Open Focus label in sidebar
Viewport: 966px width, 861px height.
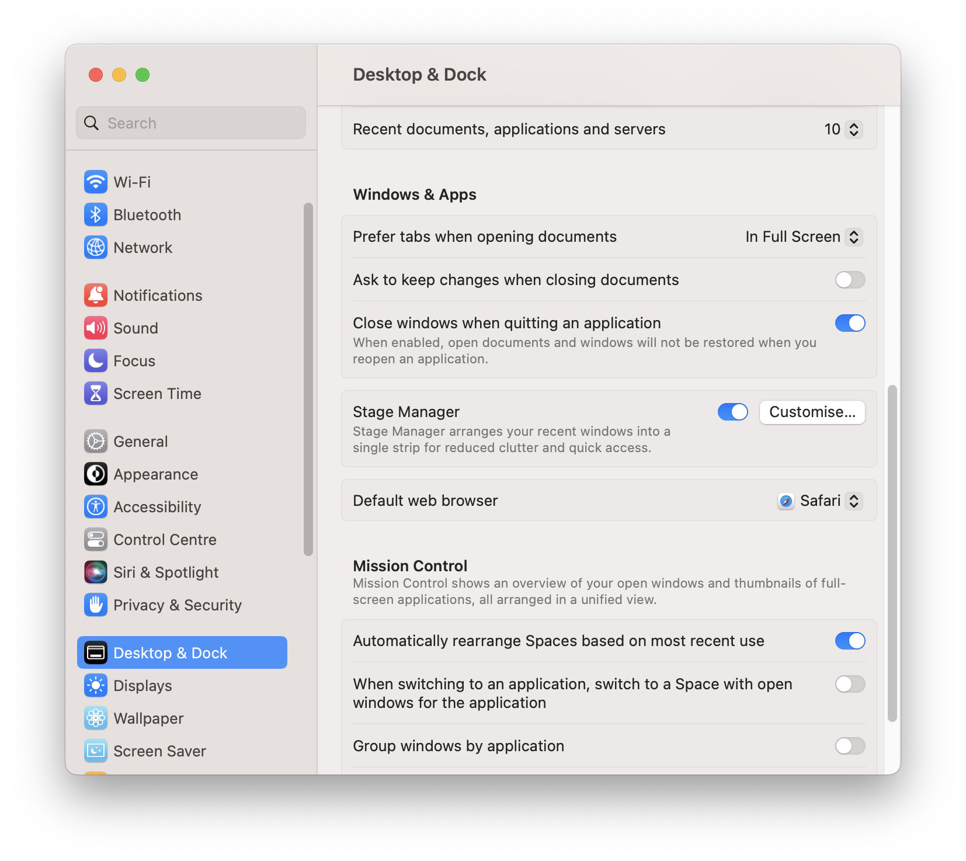coord(134,360)
